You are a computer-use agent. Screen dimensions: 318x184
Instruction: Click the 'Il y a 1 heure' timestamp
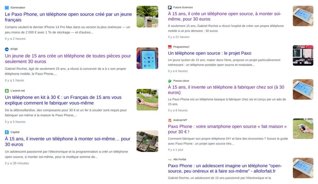(x=14, y=80)
